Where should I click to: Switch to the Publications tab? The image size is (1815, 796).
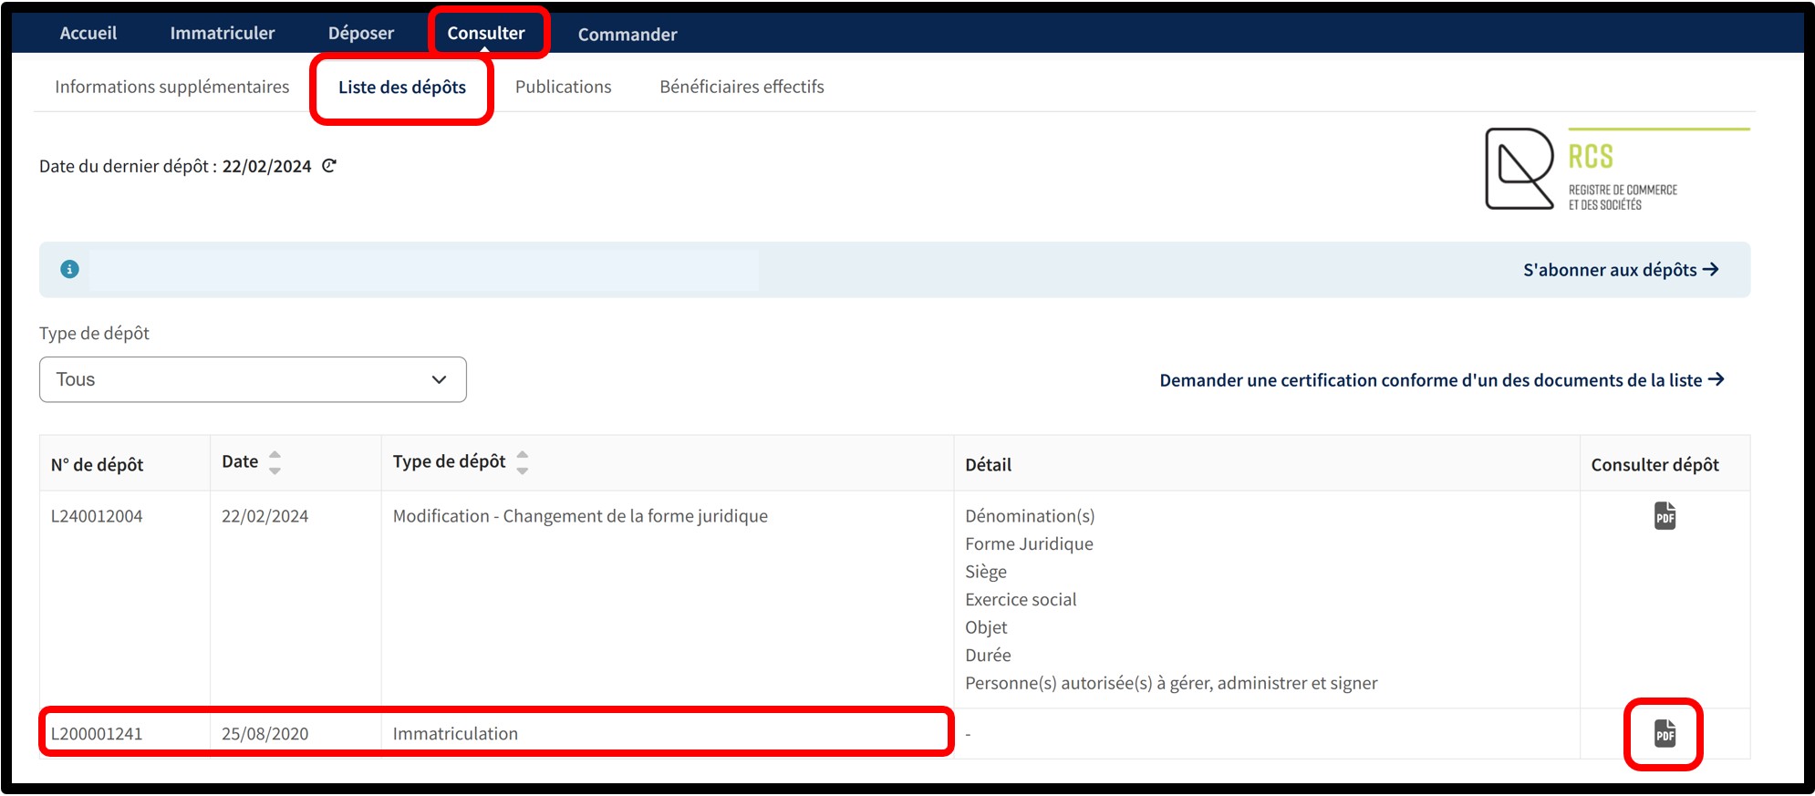(563, 87)
